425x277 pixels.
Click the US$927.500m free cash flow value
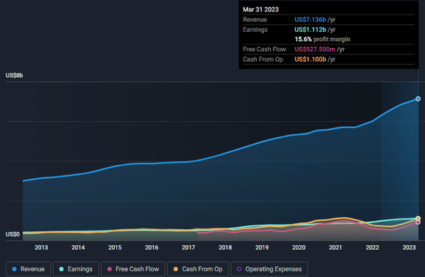pos(315,49)
